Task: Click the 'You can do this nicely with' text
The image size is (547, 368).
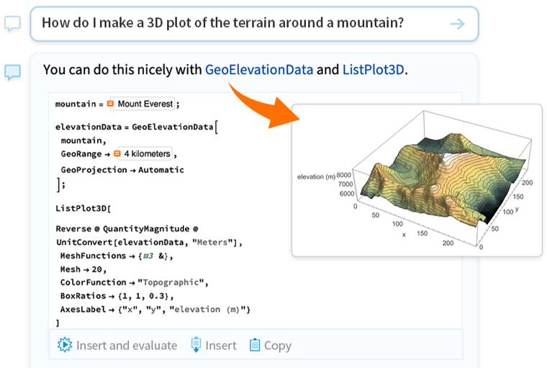Action: [122, 70]
